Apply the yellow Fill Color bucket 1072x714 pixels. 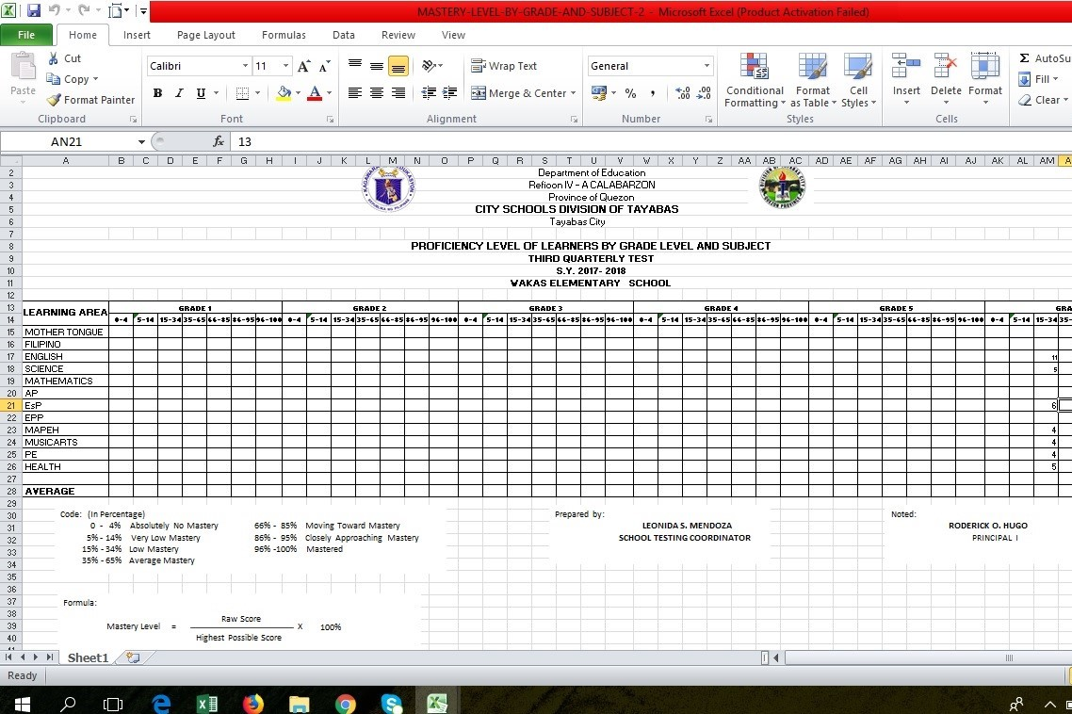click(284, 93)
